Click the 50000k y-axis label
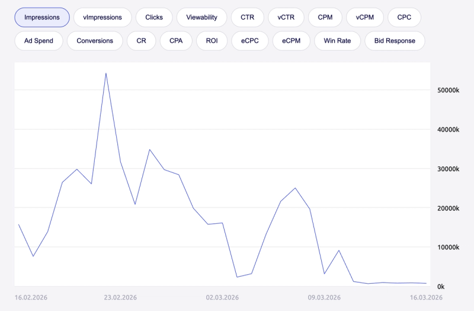 point(449,90)
